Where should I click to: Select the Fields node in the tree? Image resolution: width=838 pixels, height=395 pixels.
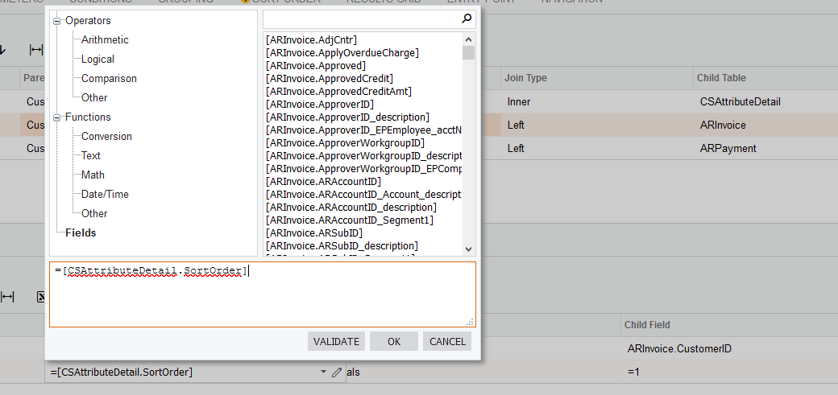coord(81,233)
